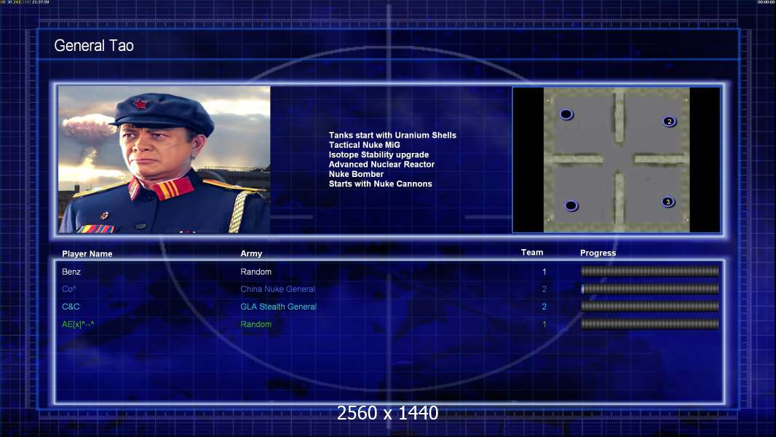Click Co^'s team number 2
This screenshot has width=776, height=437.
point(544,289)
